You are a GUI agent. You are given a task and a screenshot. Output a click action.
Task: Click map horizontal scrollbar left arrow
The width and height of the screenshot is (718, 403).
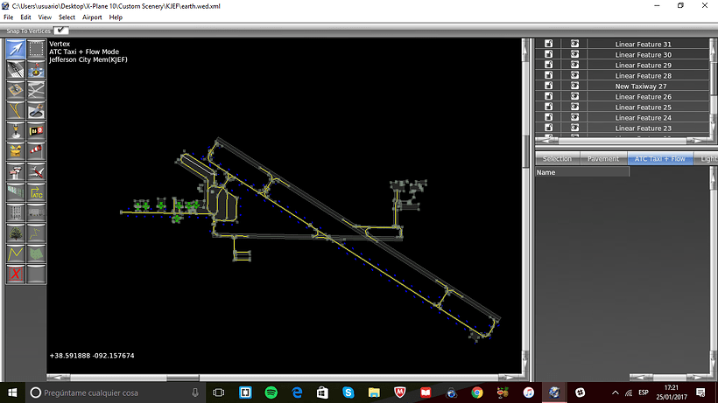[x=59, y=378]
